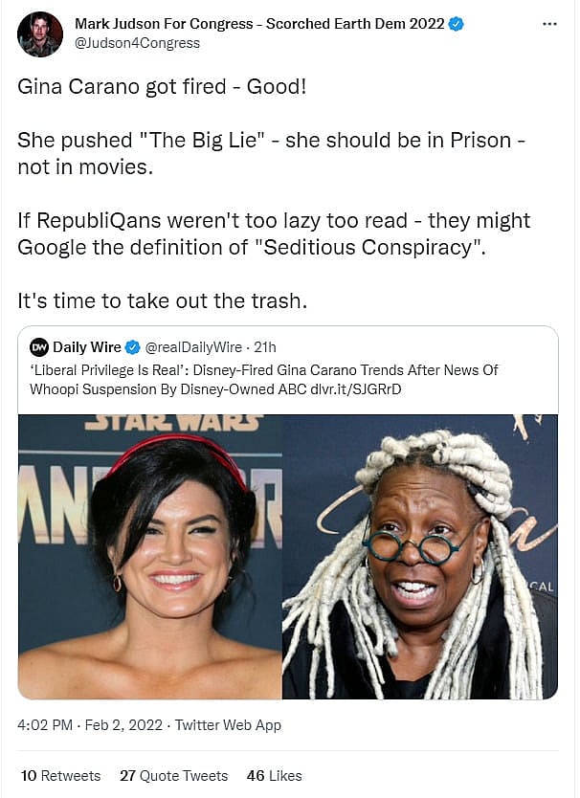Open the quoted tweet headline about Liberal Privilege

click(x=264, y=380)
